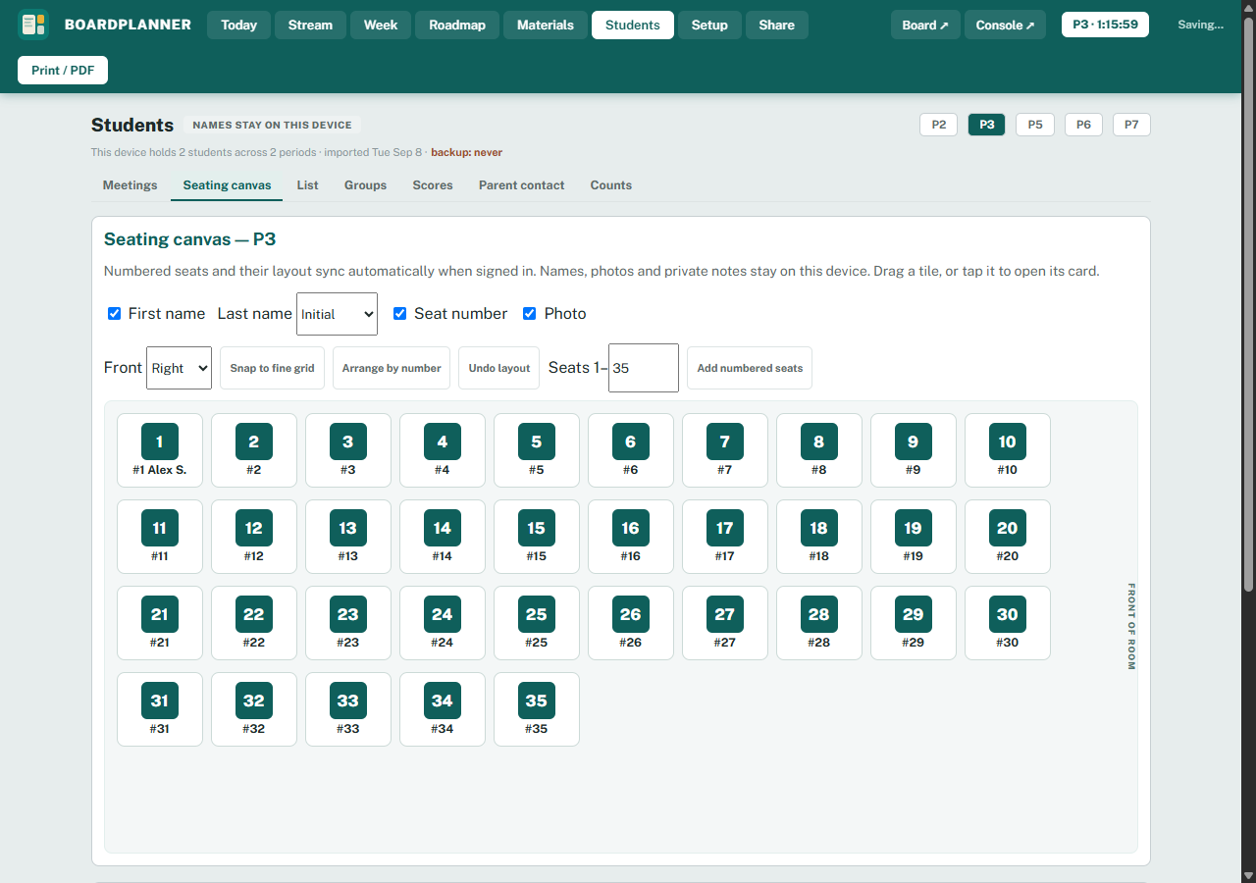Open seat tile number 7
Viewport: 1256px width, 883px height.
[725, 450]
